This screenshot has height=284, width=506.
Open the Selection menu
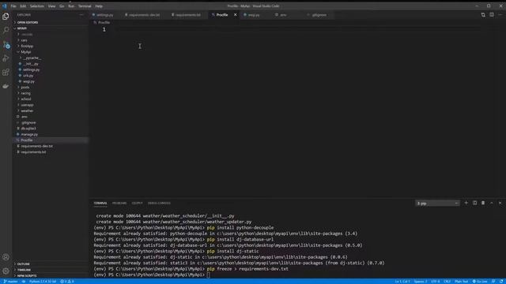tap(37, 6)
